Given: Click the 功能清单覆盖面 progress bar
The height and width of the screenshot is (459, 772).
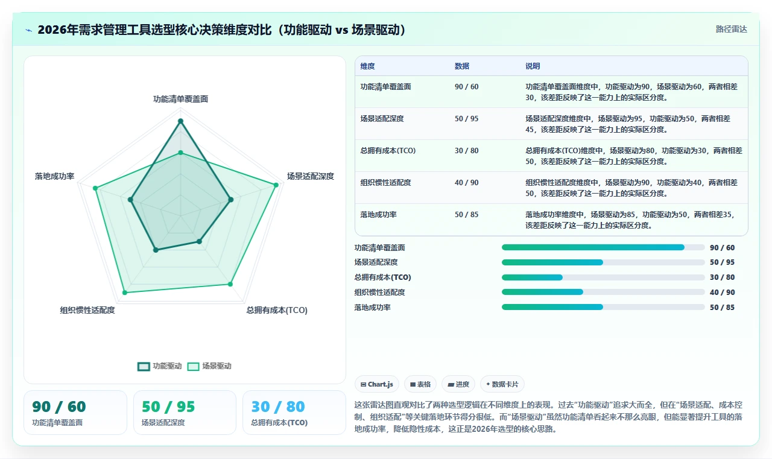Looking at the screenshot, I should tap(603, 247).
